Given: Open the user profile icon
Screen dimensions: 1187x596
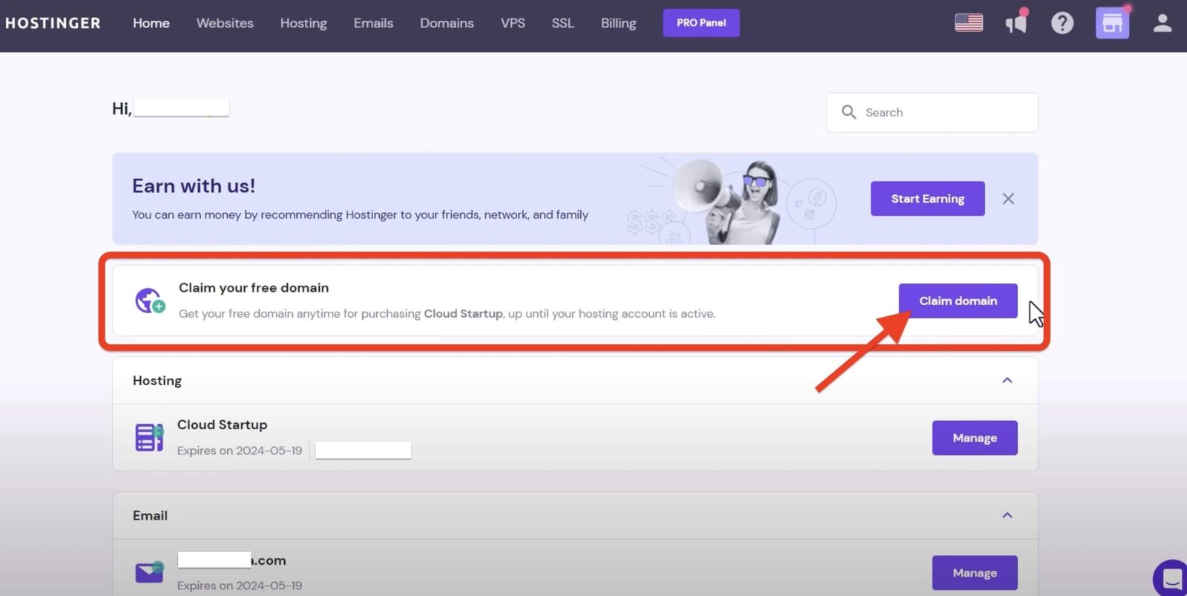Looking at the screenshot, I should click(x=1162, y=23).
